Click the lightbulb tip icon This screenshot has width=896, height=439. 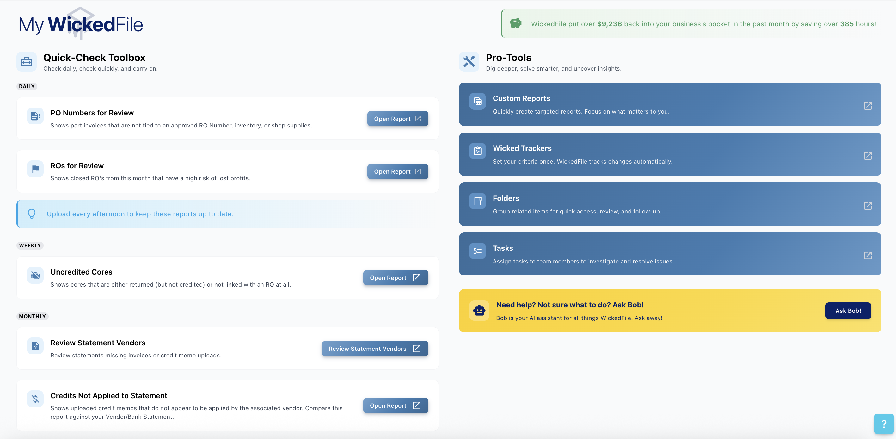(32, 213)
